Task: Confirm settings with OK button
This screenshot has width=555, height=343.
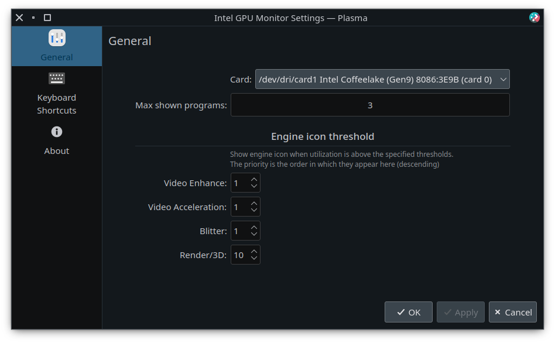Action: [409, 312]
